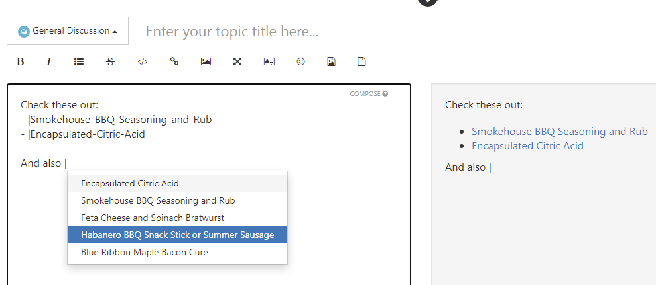The width and height of the screenshot is (656, 285).
Task: Click the image file upload icon
Action: [x=332, y=61]
